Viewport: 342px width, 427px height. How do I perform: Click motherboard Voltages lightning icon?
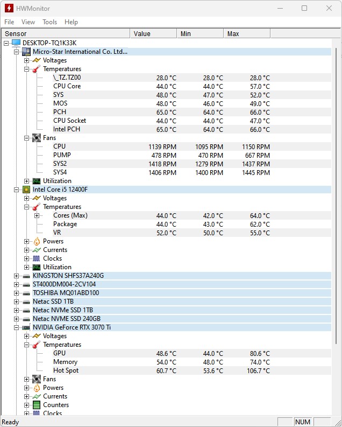coord(37,60)
